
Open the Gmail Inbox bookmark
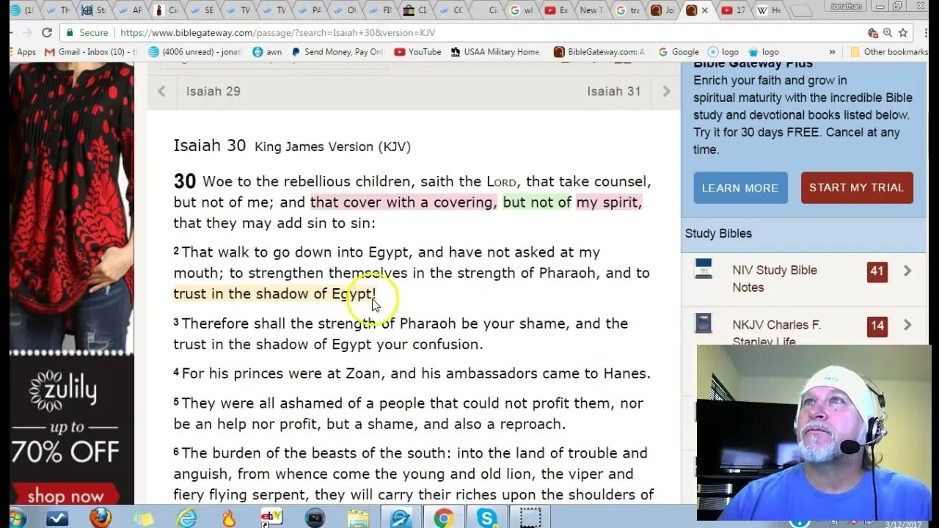point(91,52)
